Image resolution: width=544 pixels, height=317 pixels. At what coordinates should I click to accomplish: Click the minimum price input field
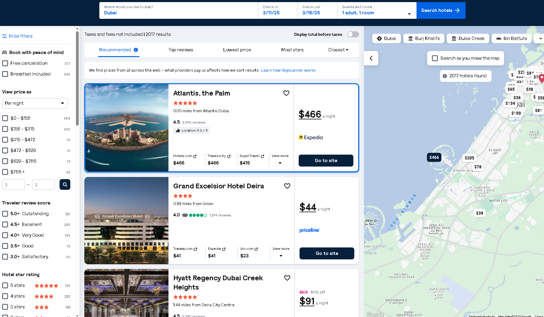coord(13,184)
